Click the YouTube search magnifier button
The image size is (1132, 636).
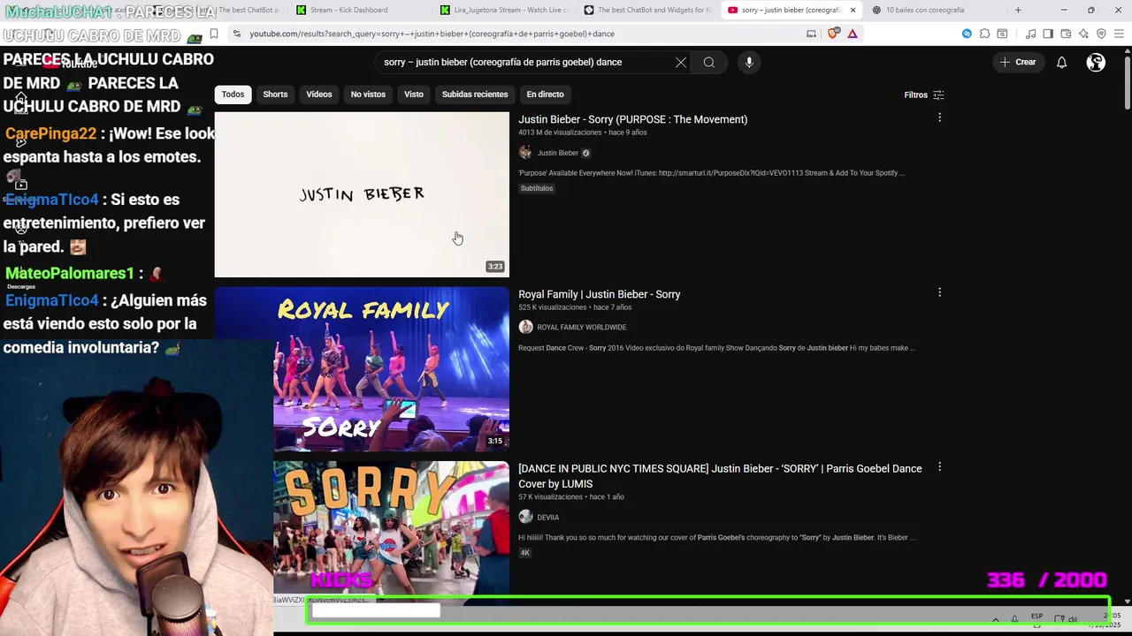709,63
